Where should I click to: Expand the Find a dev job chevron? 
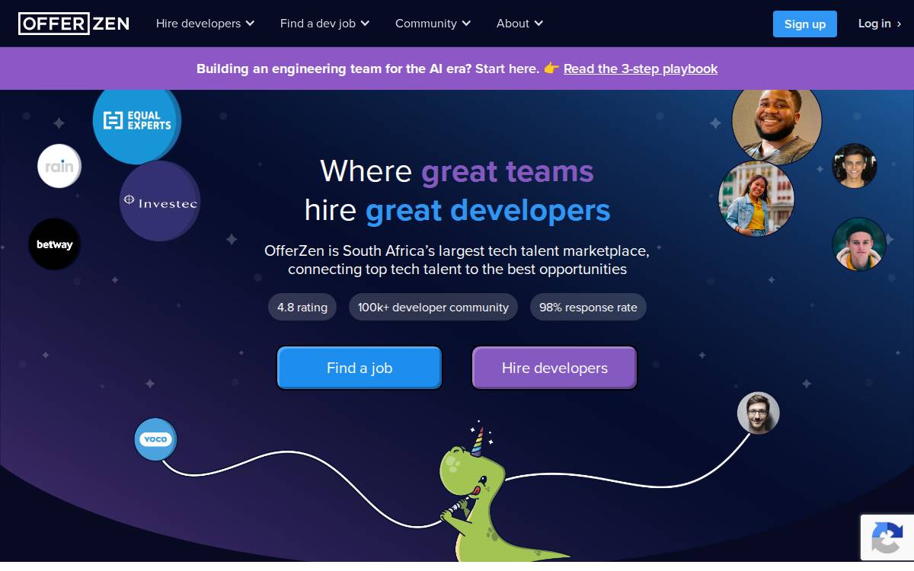click(365, 24)
